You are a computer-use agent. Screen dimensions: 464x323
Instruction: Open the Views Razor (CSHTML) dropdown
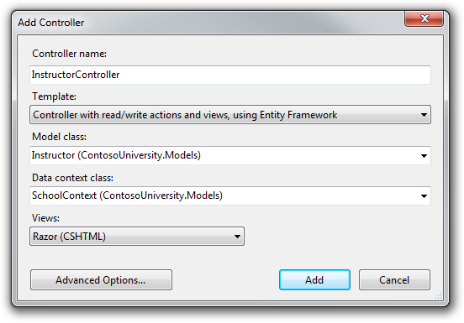pyautogui.click(x=137, y=237)
